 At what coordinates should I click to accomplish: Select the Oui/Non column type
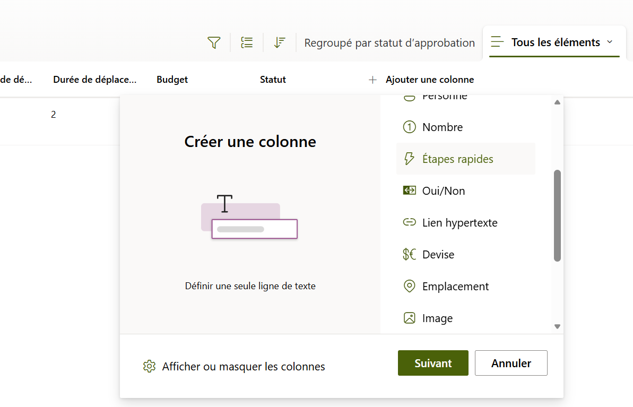(x=444, y=191)
